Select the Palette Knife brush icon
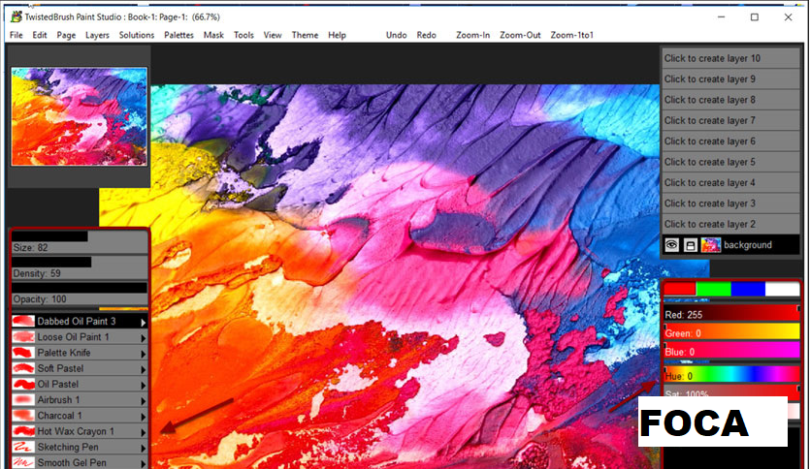The height and width of the screenshot is (469, 810). (x=23, y=353)
